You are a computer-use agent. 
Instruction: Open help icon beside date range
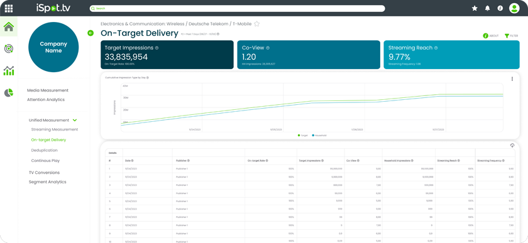click(x=218, y=34)
